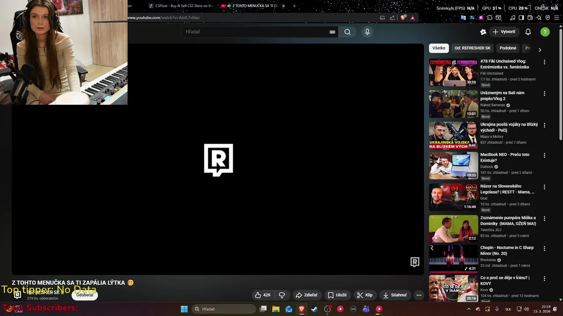This screenshot has width=563, height=316.
Task: Open options menu for Zoznámenie pumpára Miška video
Action: [x=545, y=219]
